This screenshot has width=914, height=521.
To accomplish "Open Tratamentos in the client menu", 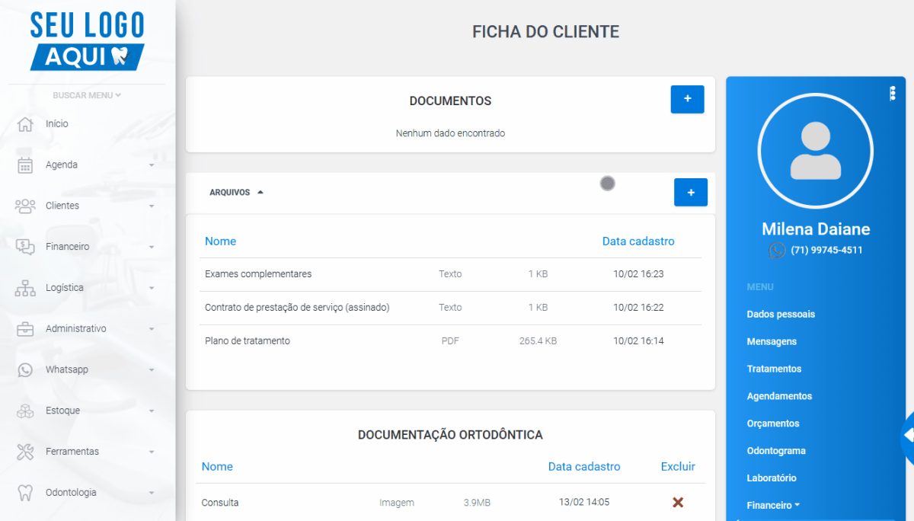I will (774, 369).
